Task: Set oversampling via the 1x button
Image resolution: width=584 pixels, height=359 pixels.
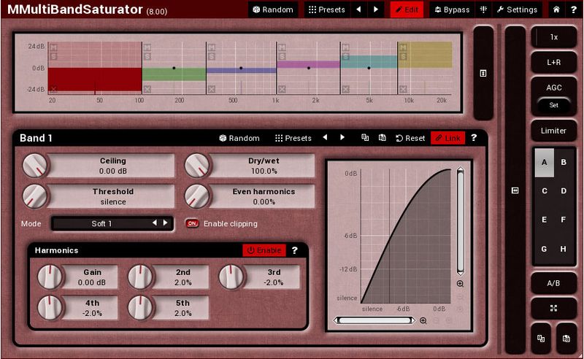Action: [554, 37]
